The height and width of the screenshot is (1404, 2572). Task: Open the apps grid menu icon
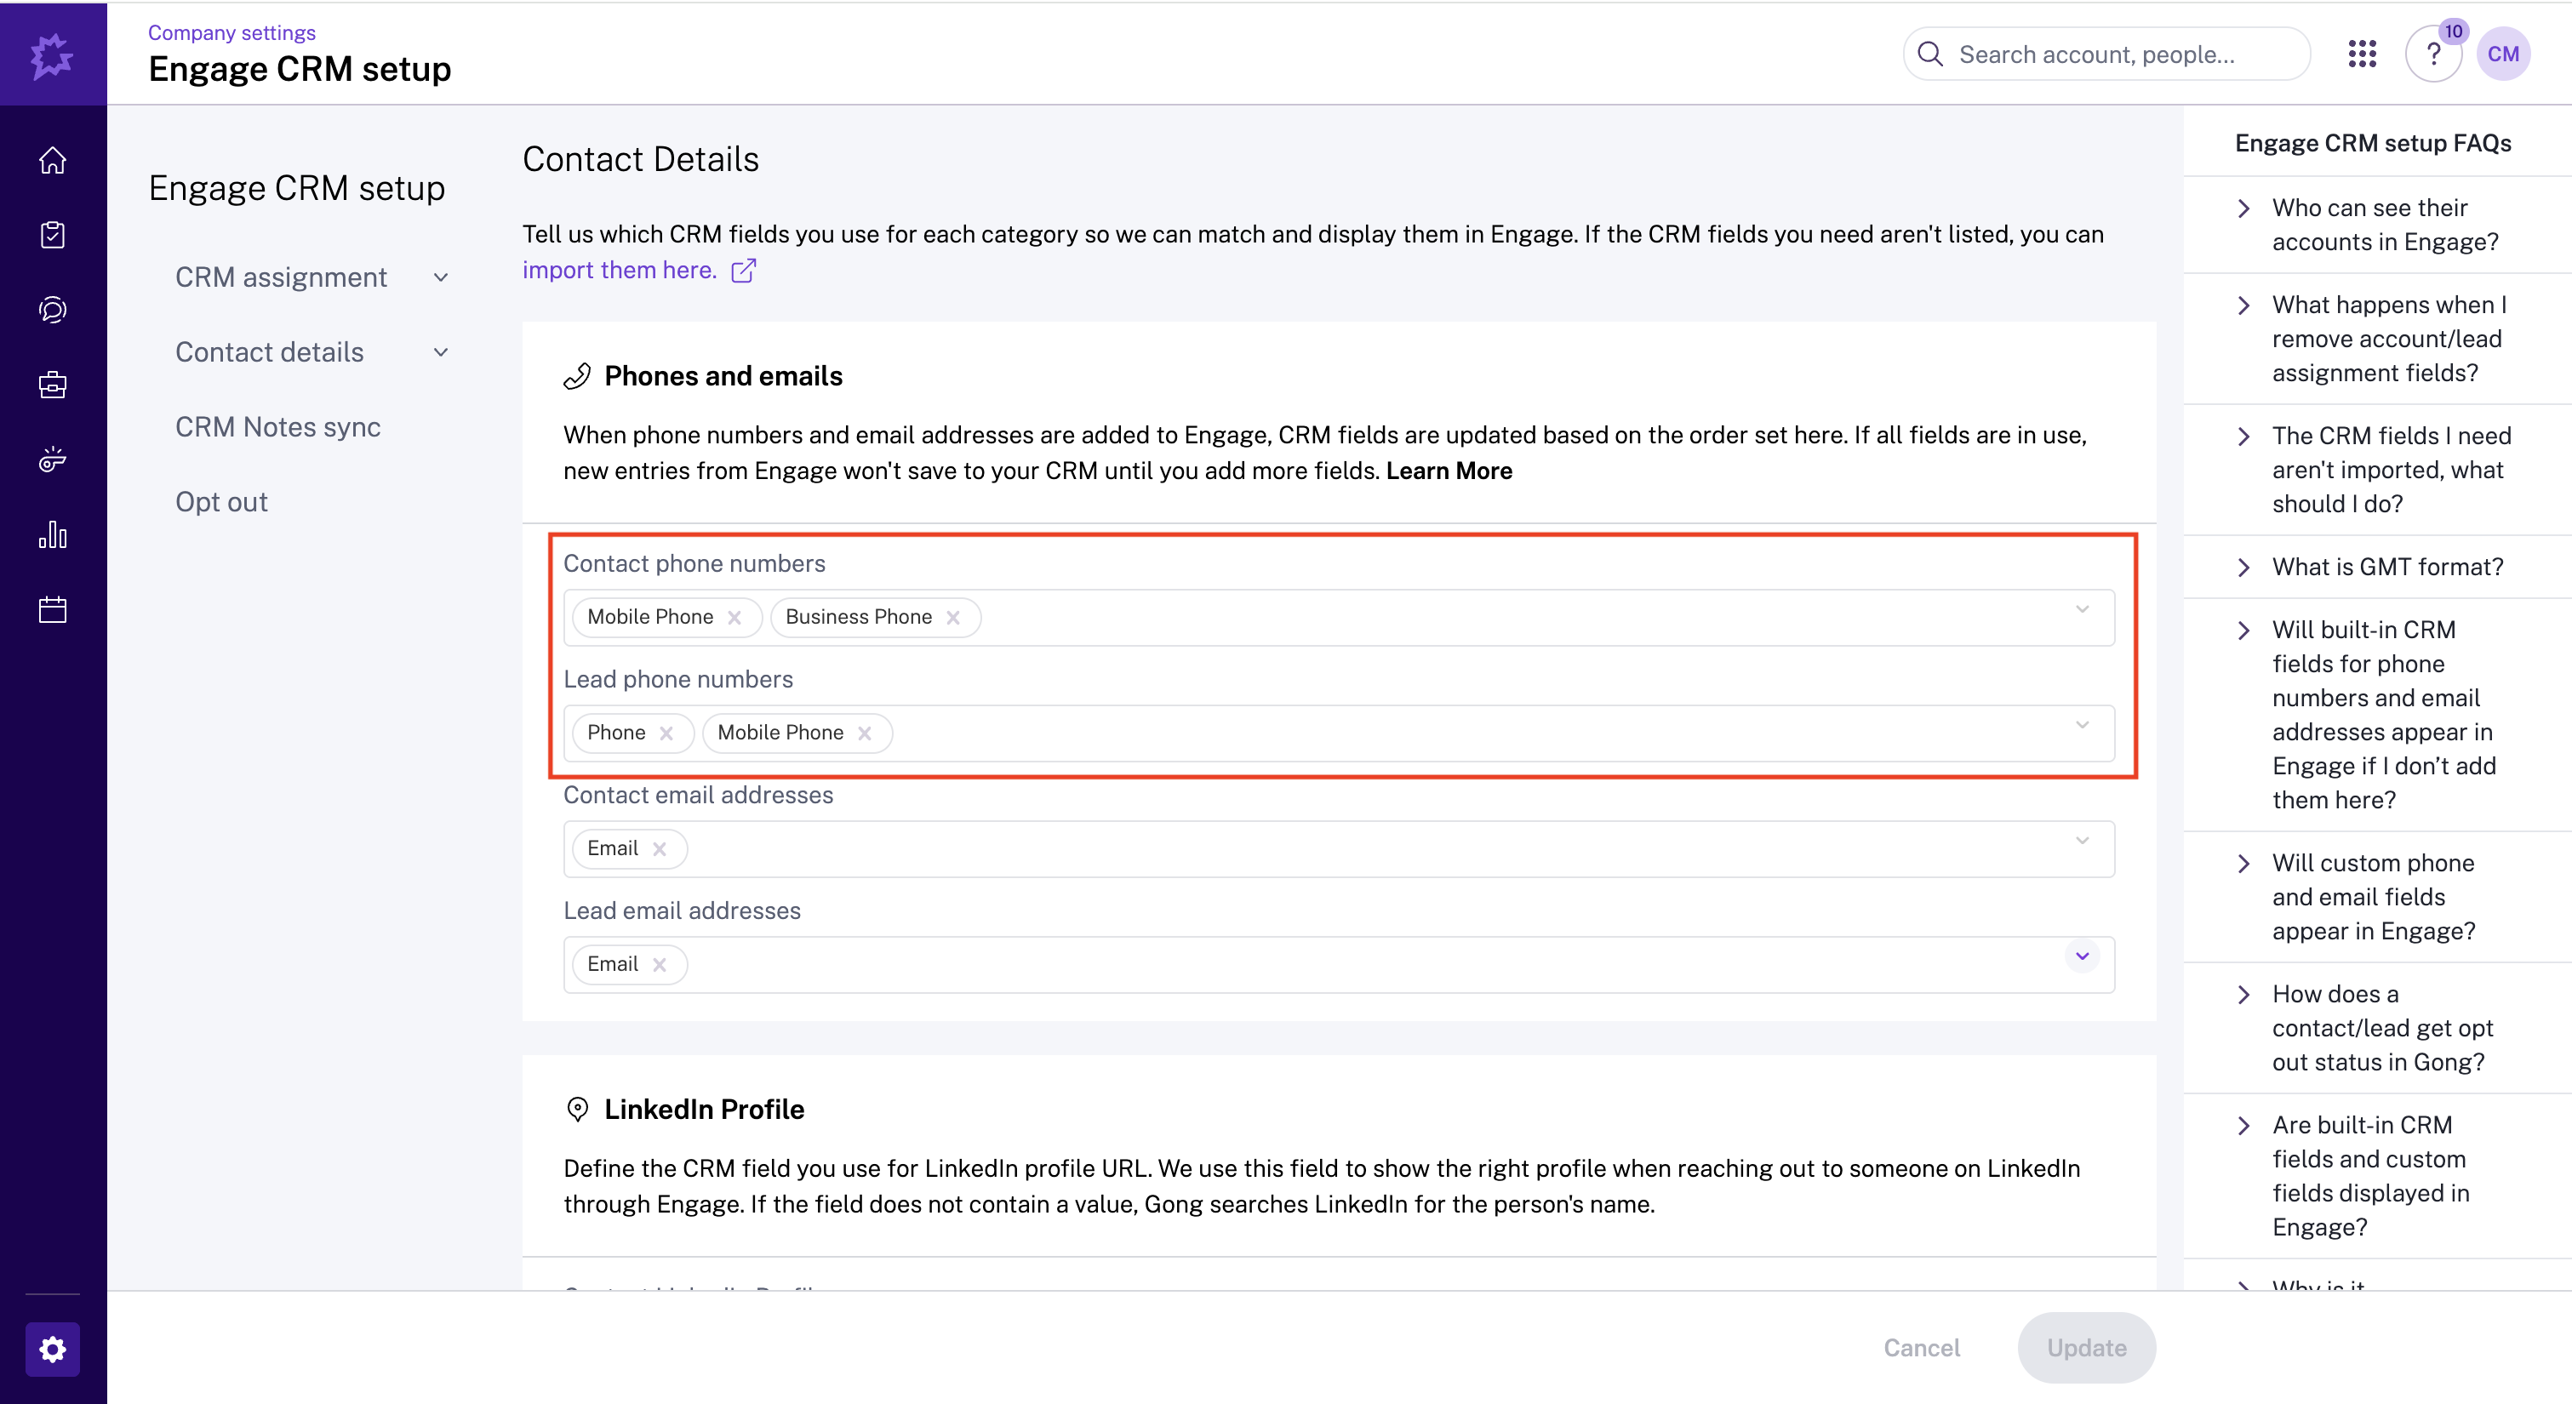(2363, 54)
